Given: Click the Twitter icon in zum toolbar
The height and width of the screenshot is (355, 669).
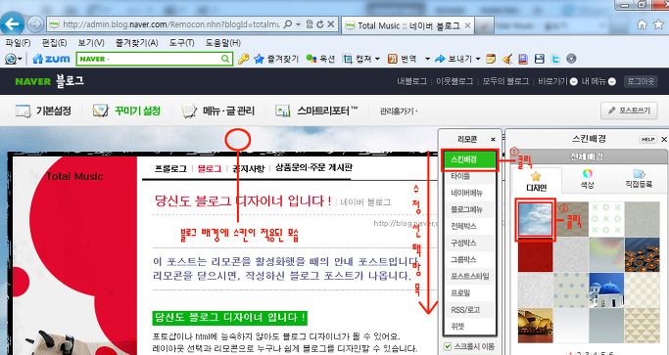Looking at the screenshot, I should click(555, 59).
